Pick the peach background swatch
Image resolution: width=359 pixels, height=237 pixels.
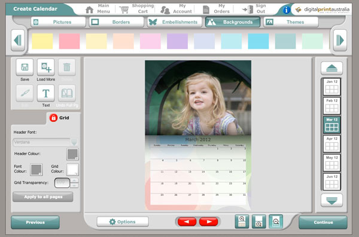123,41
